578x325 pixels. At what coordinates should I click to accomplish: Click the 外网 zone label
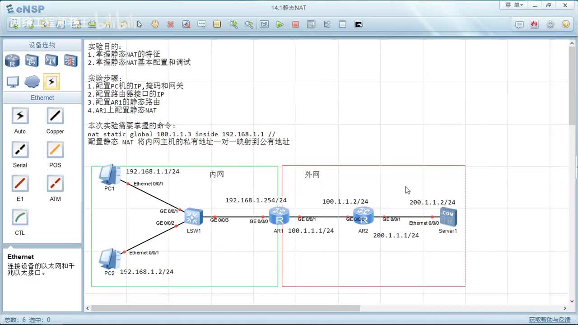[x=312, y=175]
